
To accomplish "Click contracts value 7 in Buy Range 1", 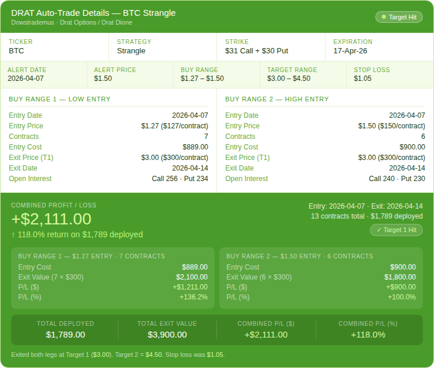I will (x=206, y=137).
